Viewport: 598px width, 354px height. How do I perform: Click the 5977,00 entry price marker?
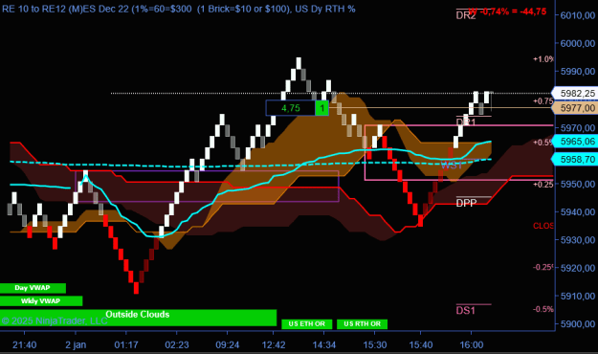[574, 108]
